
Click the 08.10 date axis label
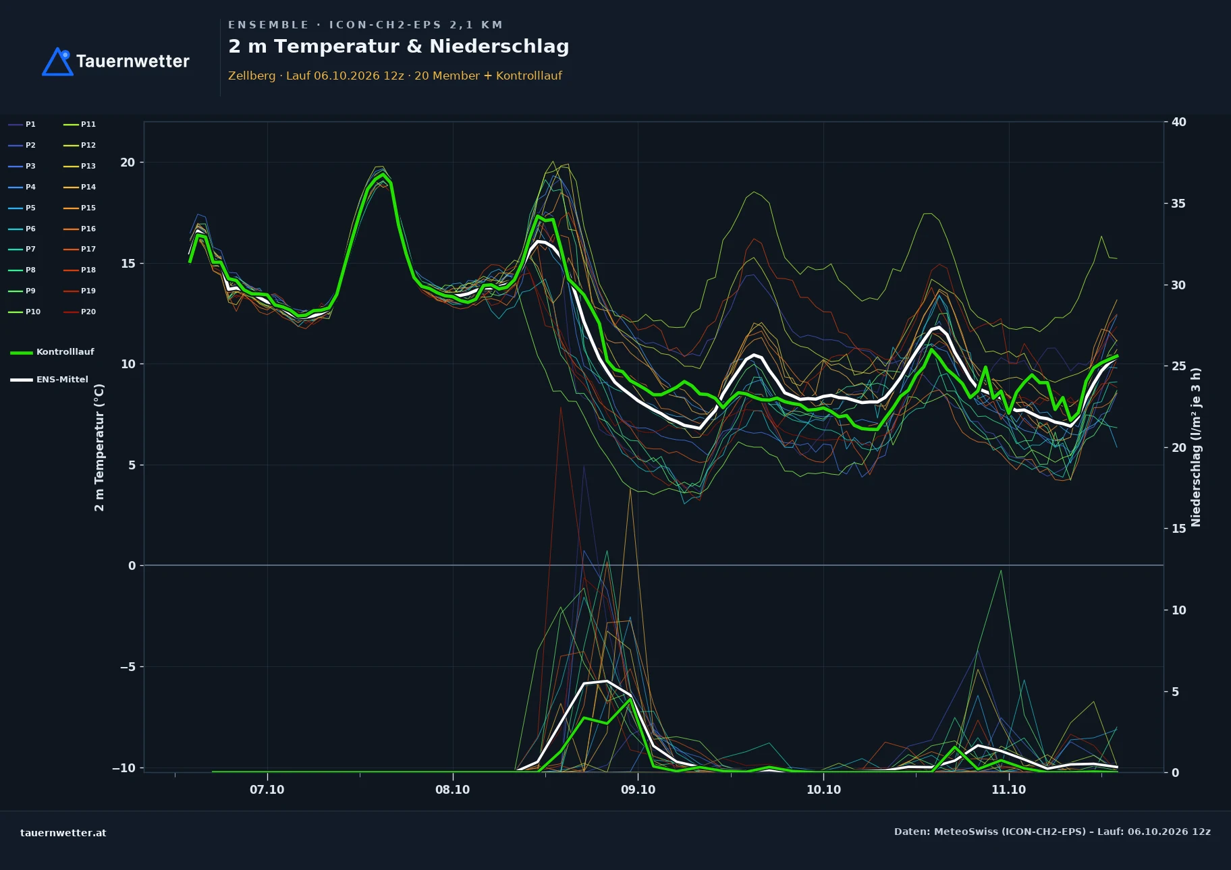tap(453, 790)
